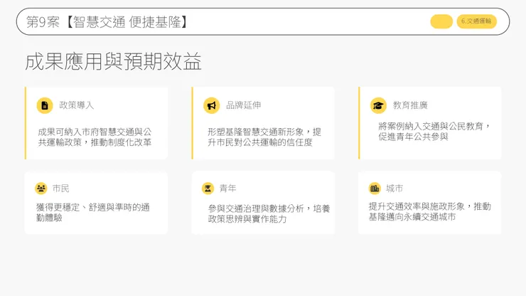
Task: Click the 青年 card title
Action: tap(227, 188)
